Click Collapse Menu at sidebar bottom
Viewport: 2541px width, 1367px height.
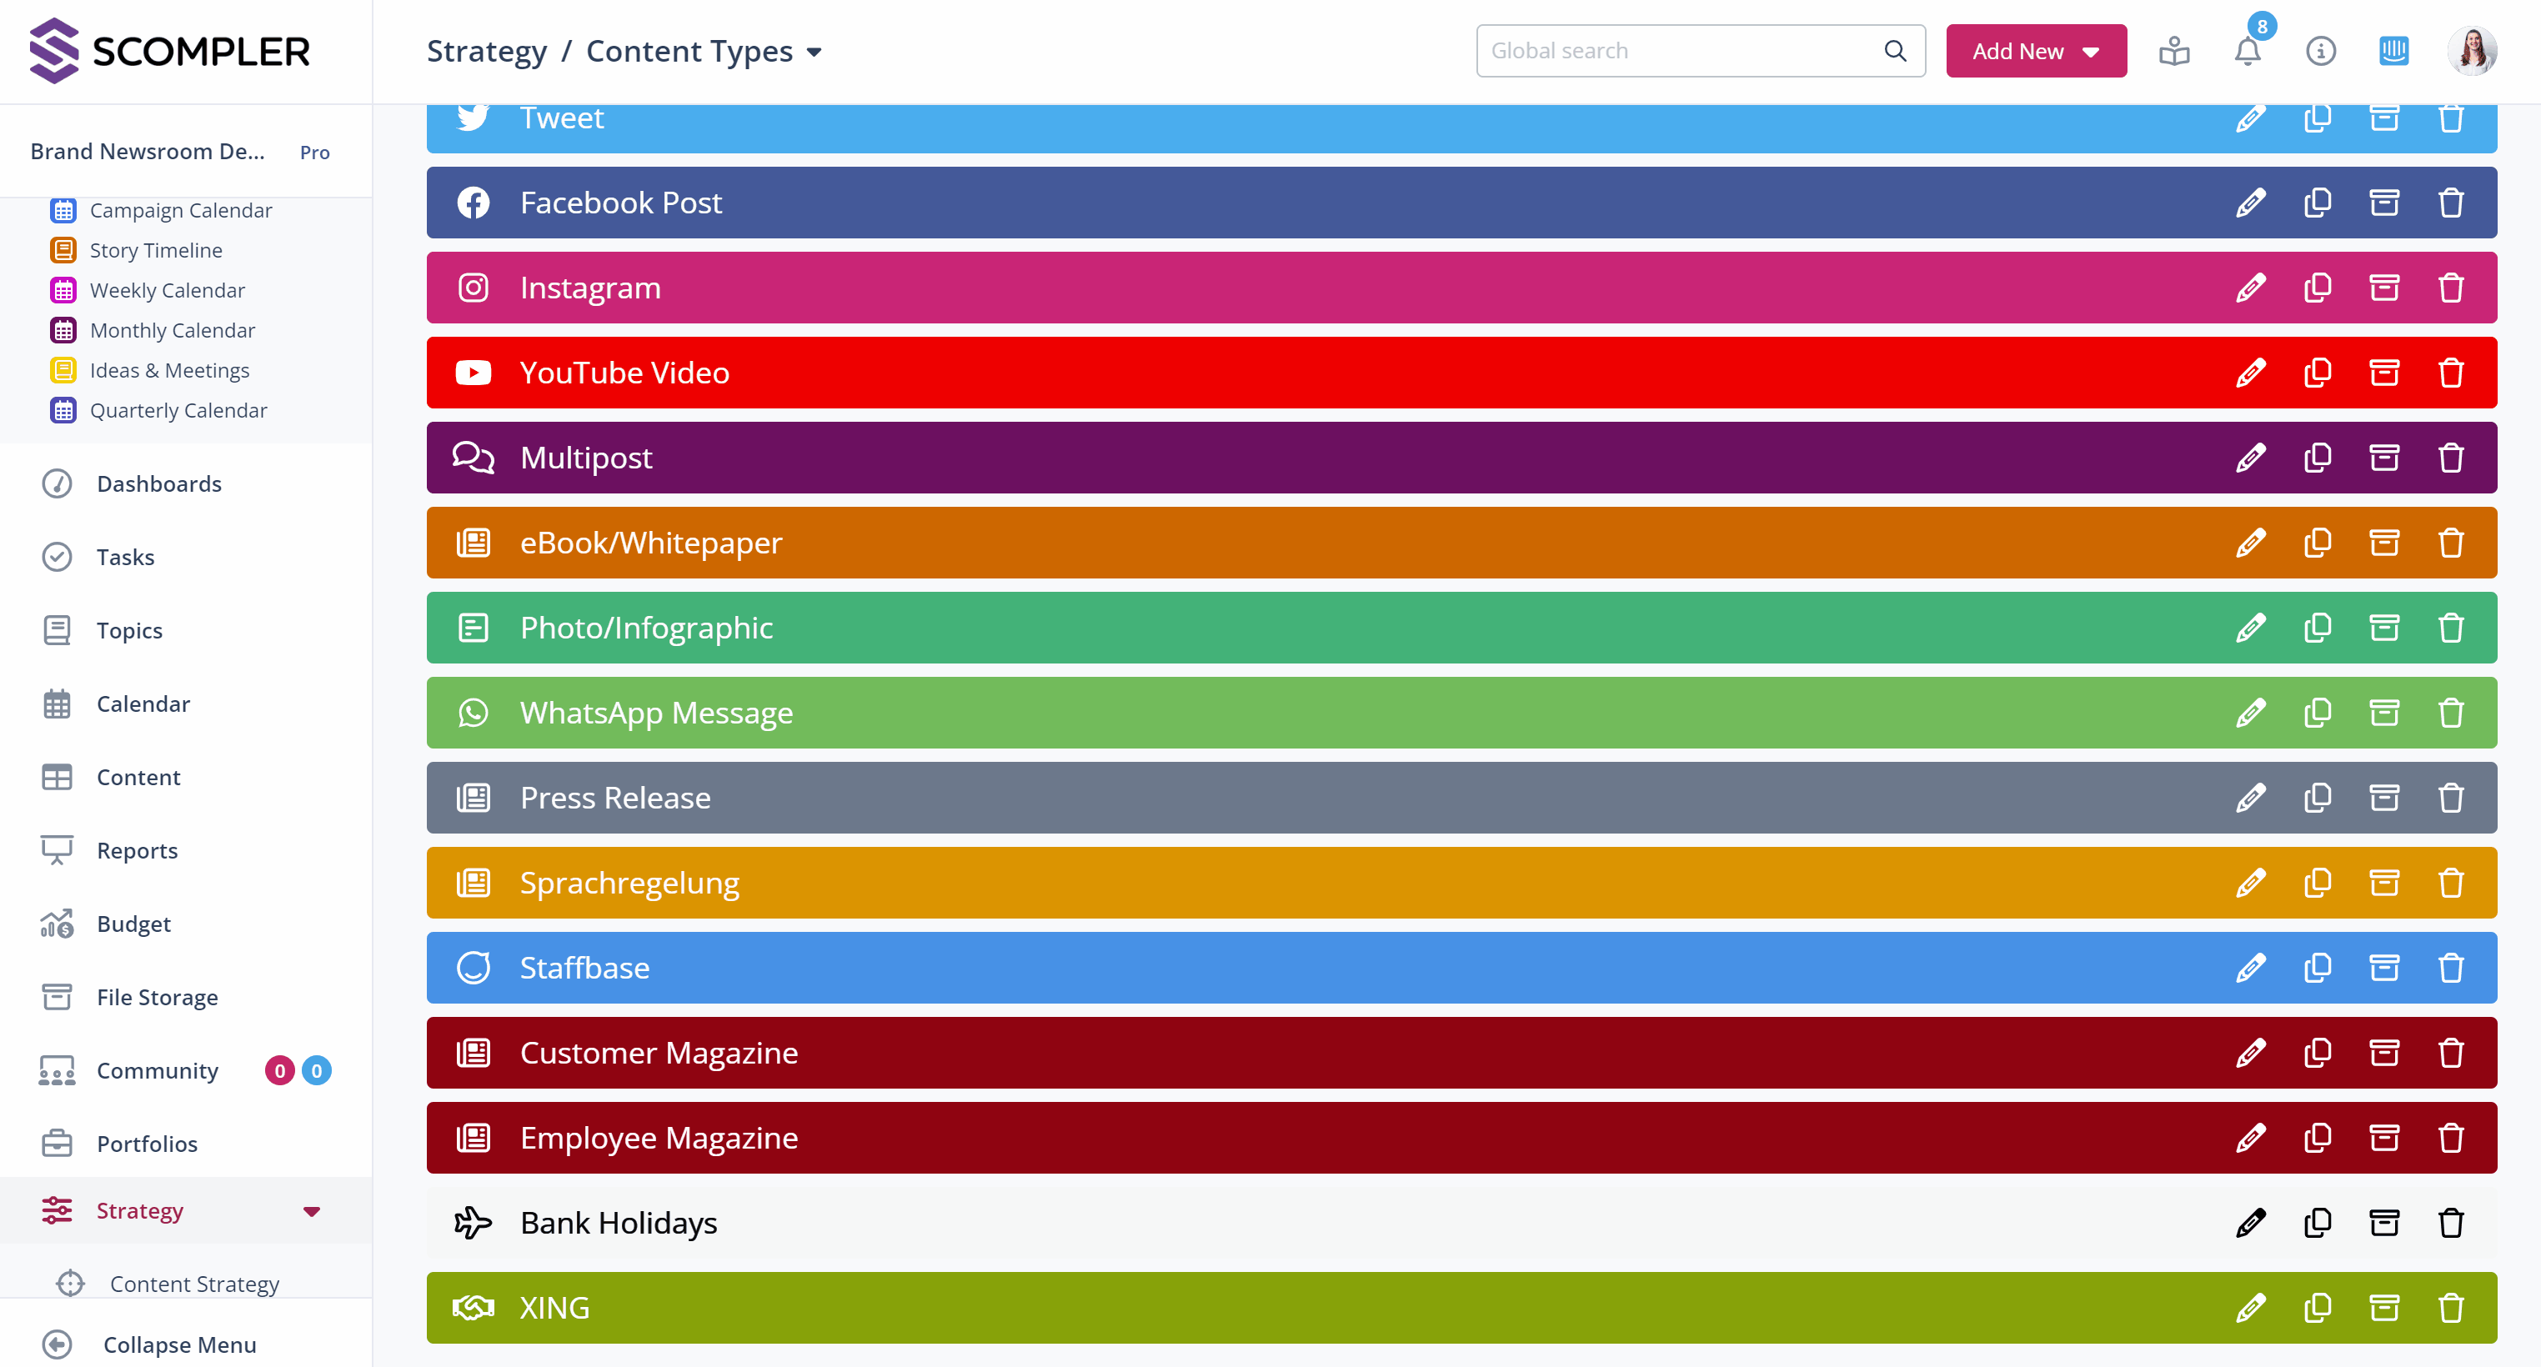[x=178, y=1344]
